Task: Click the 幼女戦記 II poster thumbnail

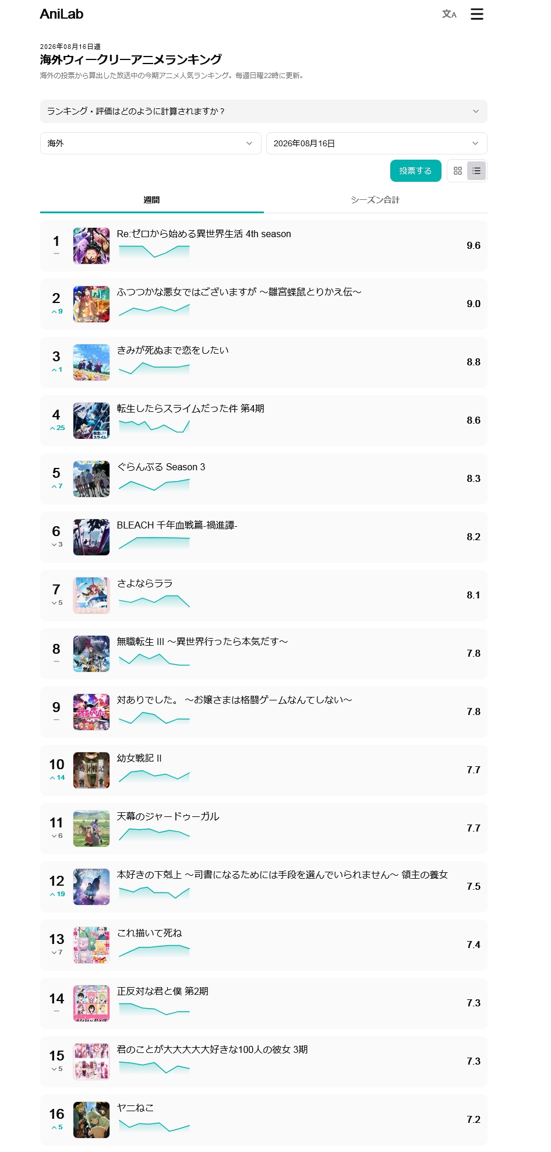Action: (91, 770)
